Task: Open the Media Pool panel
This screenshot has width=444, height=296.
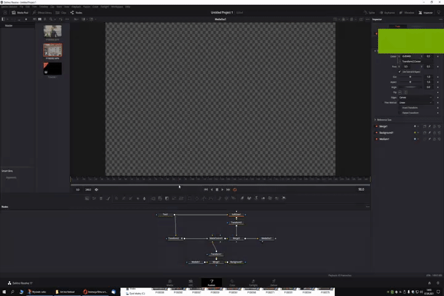Action: point(20,12)
